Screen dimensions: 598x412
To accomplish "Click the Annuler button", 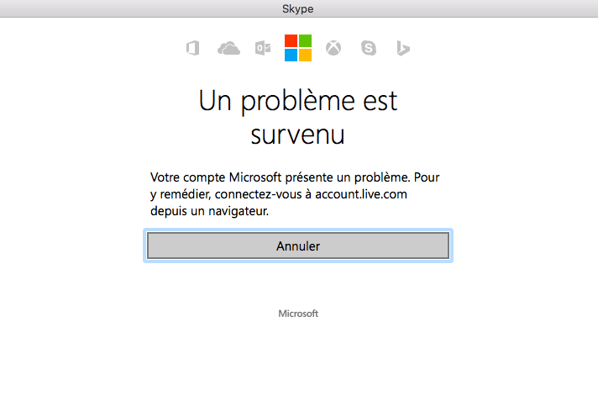I will tap(298, 246).
